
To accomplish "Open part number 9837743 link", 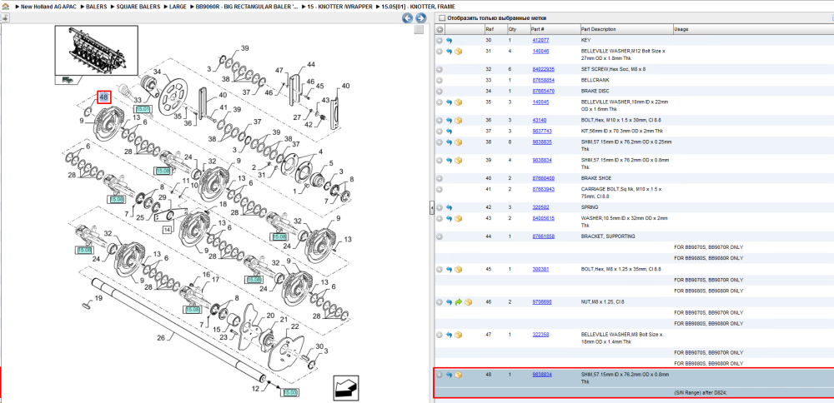I will (542, 132).
